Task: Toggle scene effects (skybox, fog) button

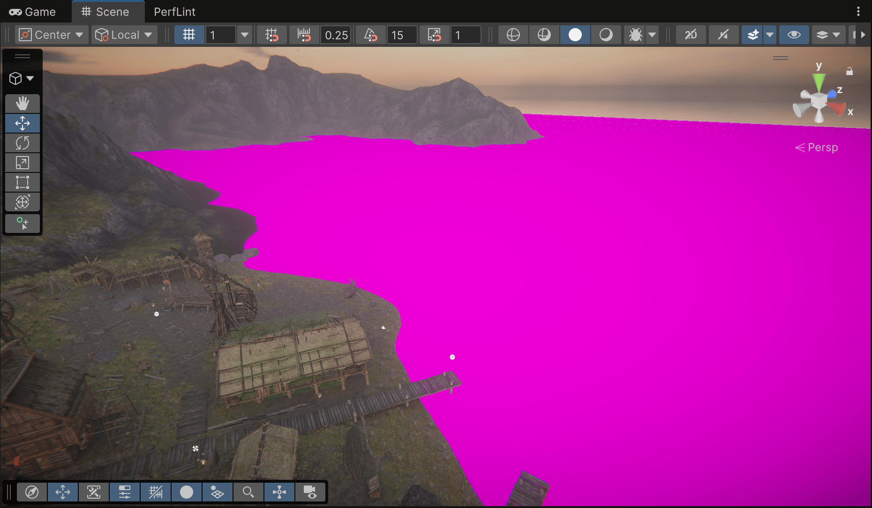Action: 753,35
